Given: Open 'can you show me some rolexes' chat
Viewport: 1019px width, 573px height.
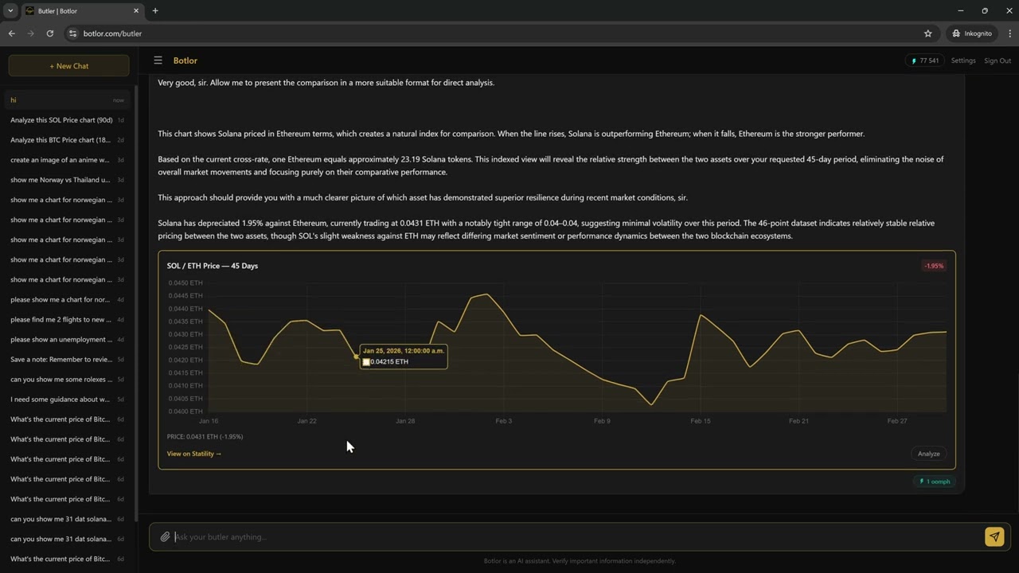Looking at the screenshot, I should click(x=67, y=380).
